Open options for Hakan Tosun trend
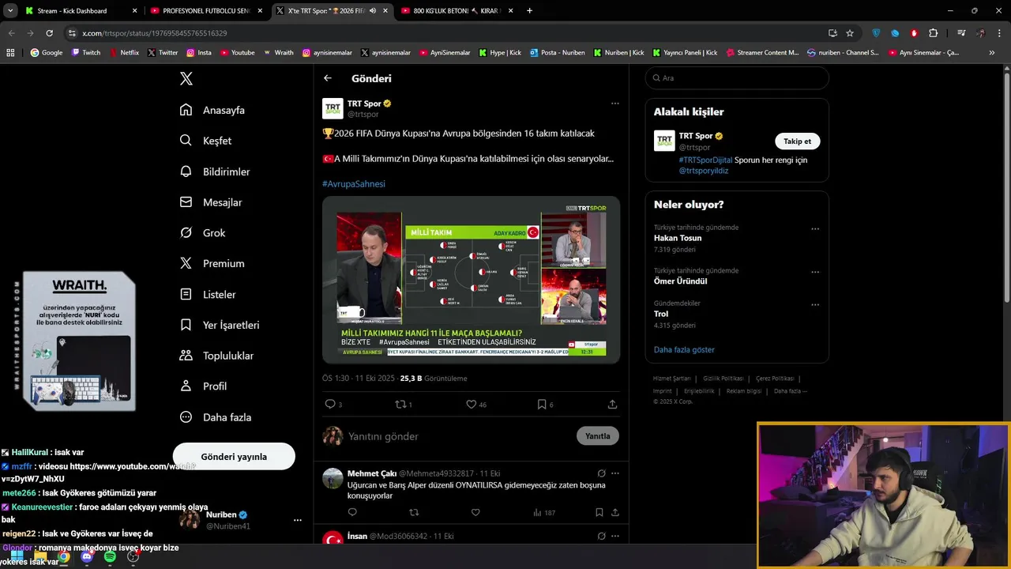The height and width of the screenshot is (569, 1011). [815, 229]
